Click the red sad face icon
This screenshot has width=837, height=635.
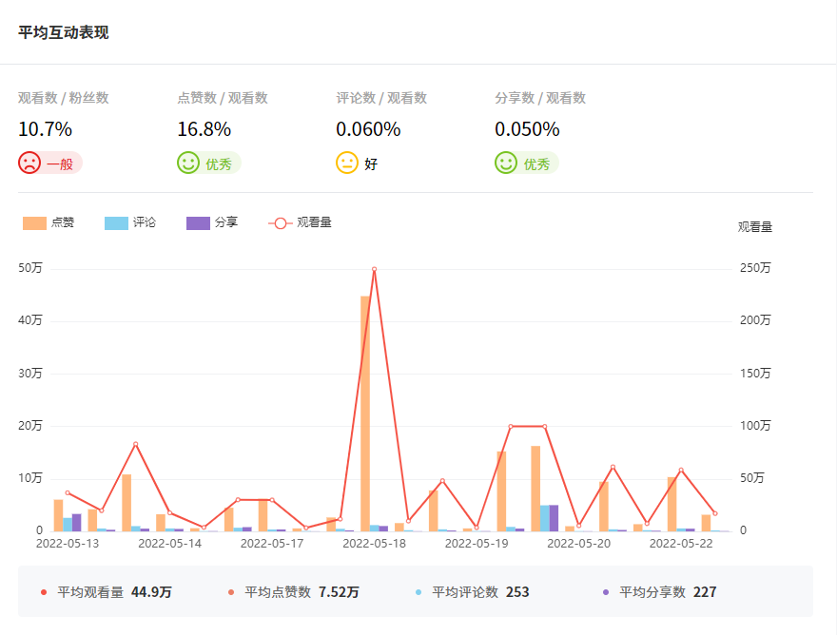tap(29, 164)
